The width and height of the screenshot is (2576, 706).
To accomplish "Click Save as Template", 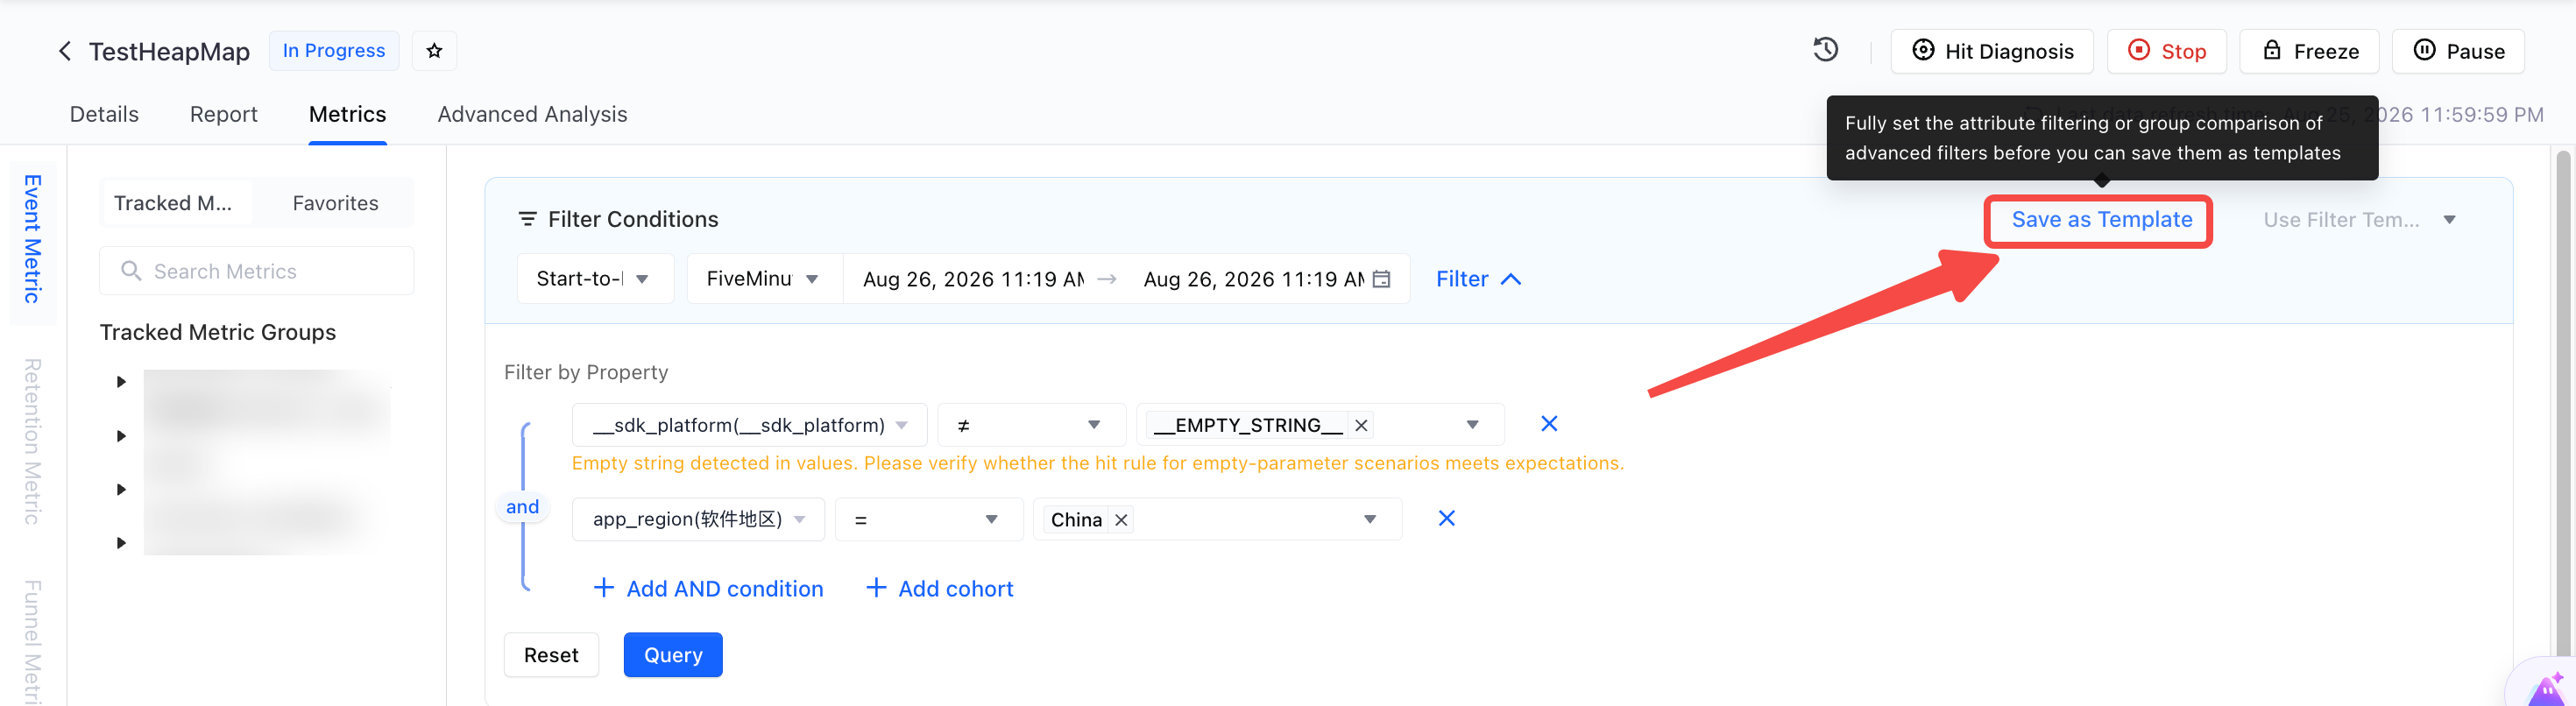I will pyautogui.click(x=2101, y=220).
